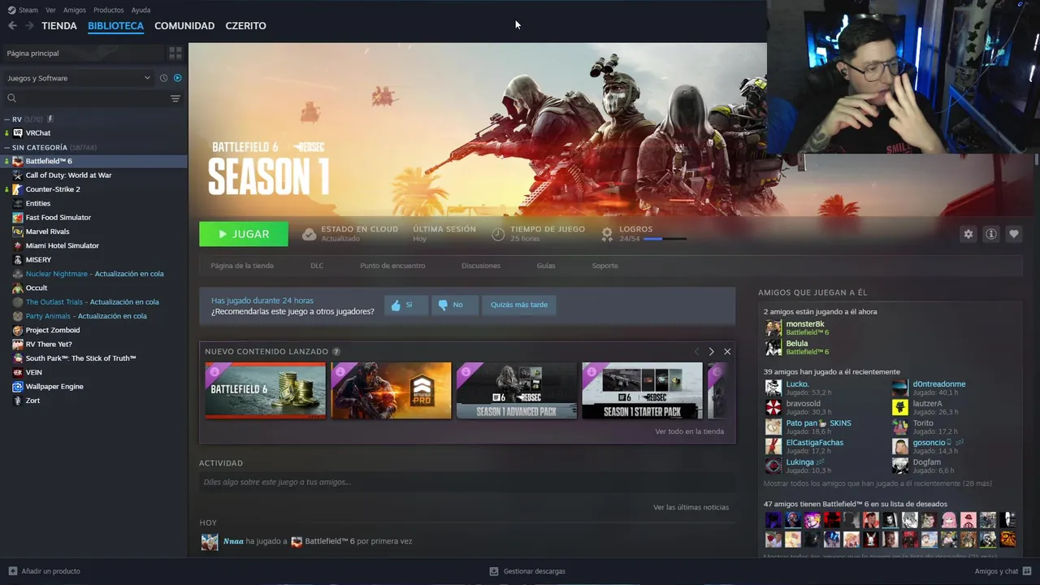Click the green Jugar button

[x=244, y=234]
